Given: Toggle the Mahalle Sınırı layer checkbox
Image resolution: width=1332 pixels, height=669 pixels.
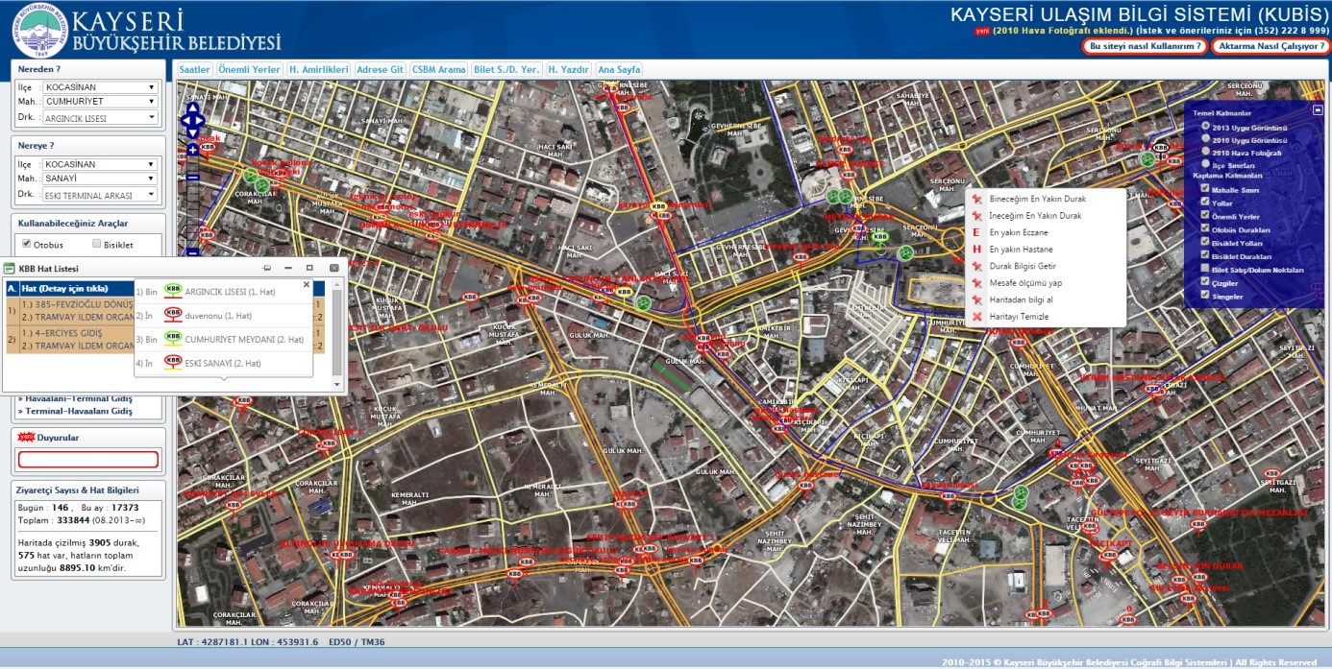Looking at the screenshot, I should pos(1205,189).
